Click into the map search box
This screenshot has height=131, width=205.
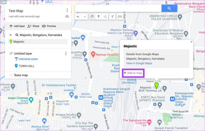118,8
